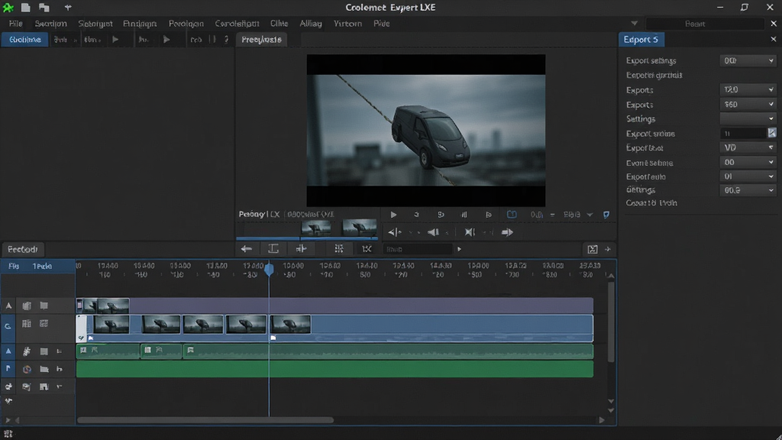The width and height of the screenshot is (782, 440).
Task: Click the large right arrow under transport controls
Action: [507, 232]
